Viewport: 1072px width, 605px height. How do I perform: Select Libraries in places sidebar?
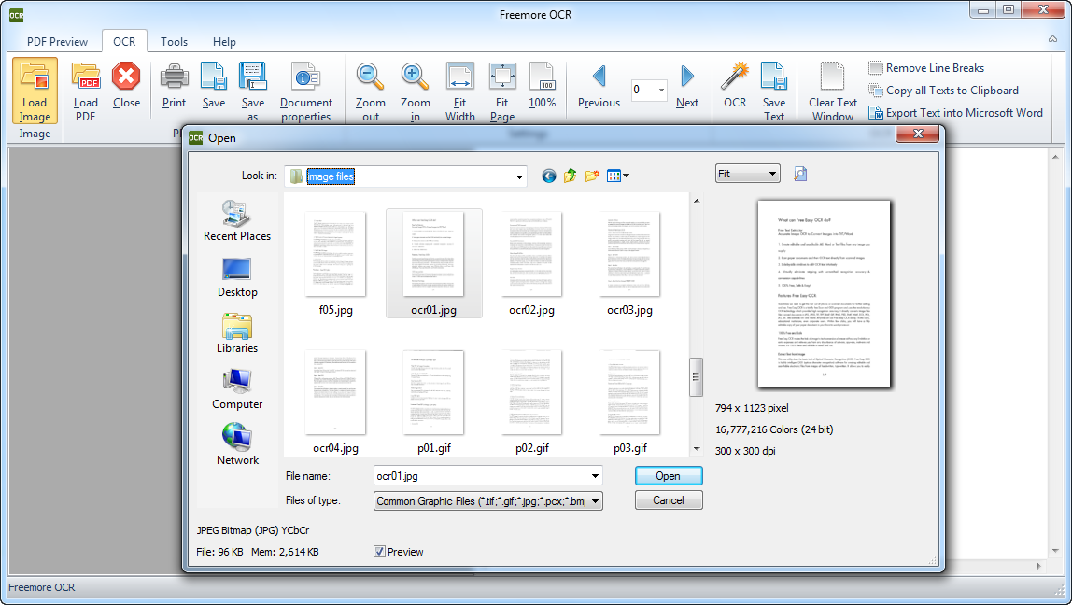[x=237, y=333]
